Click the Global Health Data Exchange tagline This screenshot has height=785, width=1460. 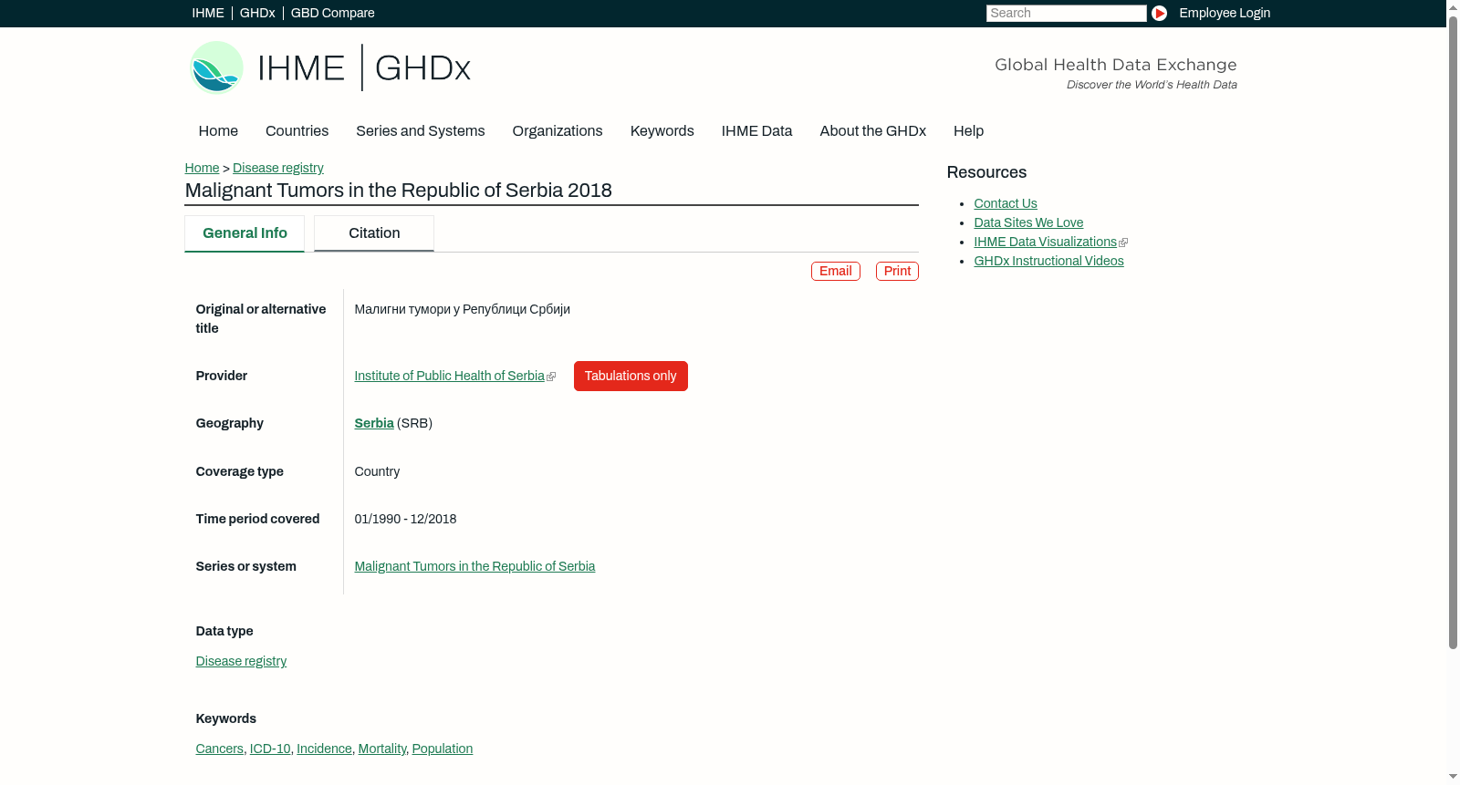tap(1115, 65)
